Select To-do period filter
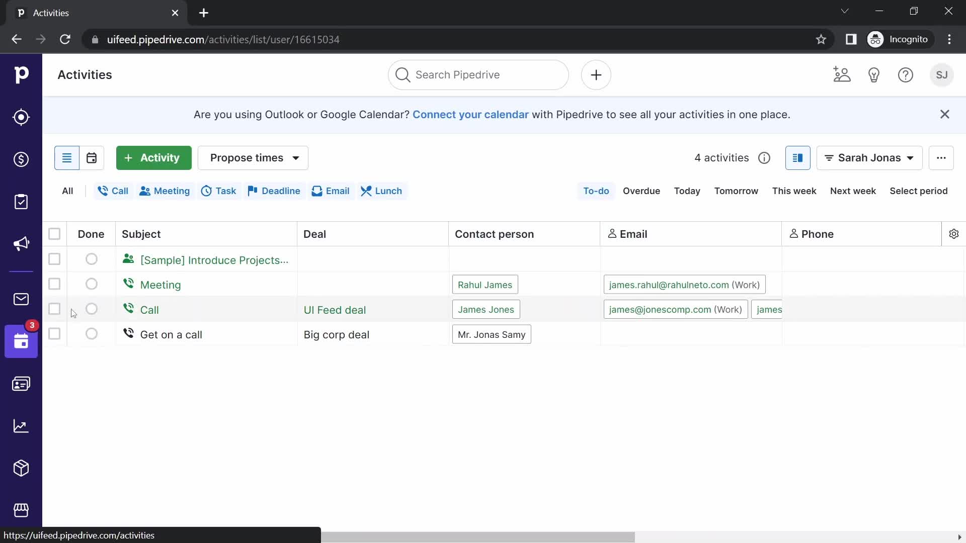 tap(596, 191)
